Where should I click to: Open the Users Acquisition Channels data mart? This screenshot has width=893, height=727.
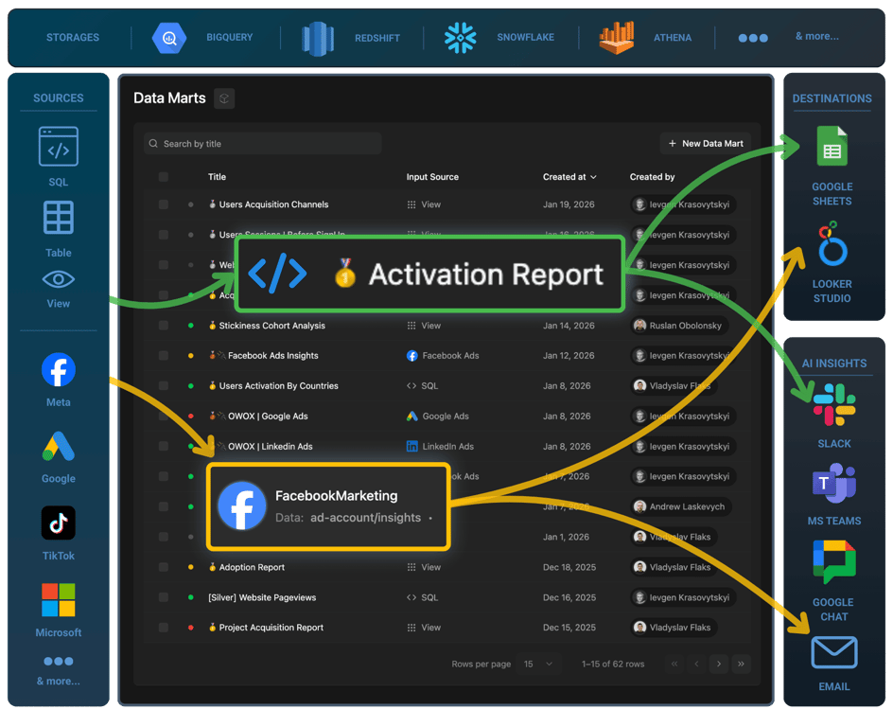click(273, 204)
